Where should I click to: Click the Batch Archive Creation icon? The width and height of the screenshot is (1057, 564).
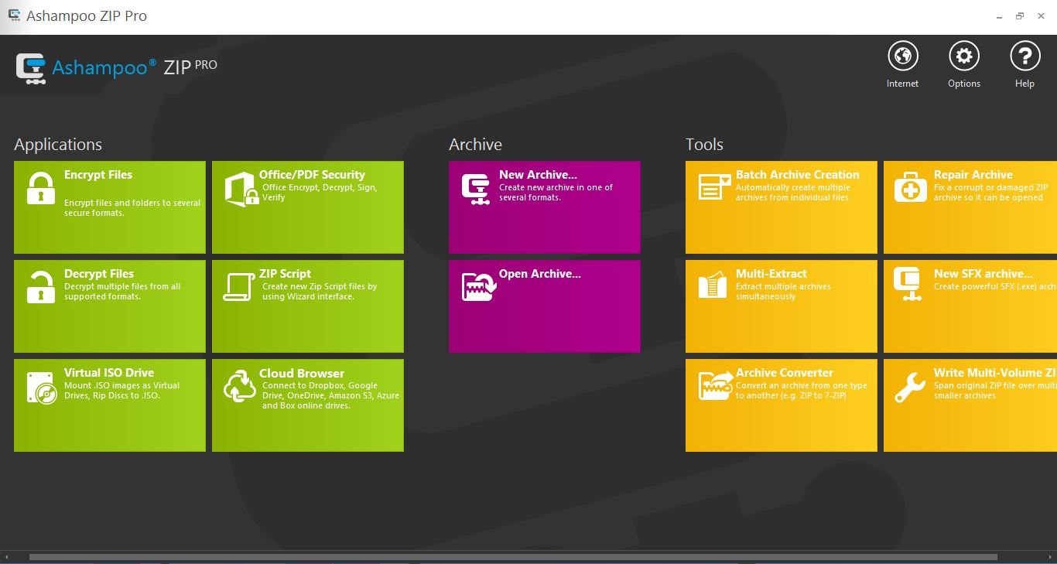coord(714,187)
